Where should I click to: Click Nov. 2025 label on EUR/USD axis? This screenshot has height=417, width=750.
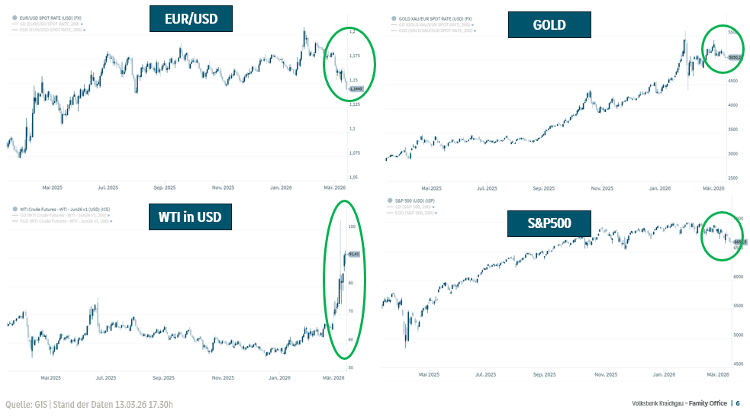(223, 188)
